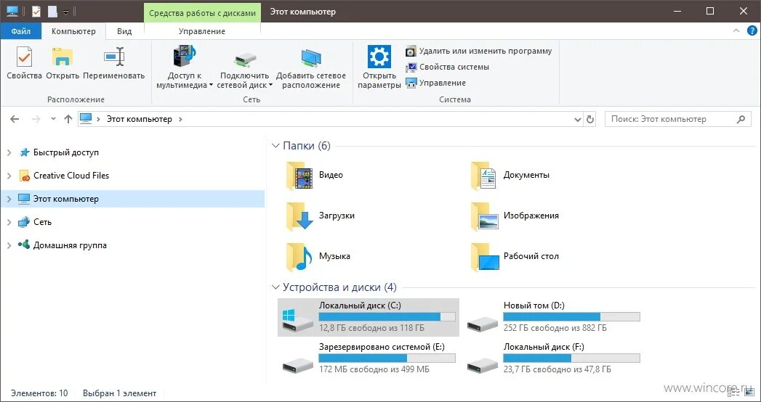The width and height of the screenshot is (761, 402).
Task: Click Этот компьютер in the address bar
Action: pyautogui.click(x=140, y=119)
